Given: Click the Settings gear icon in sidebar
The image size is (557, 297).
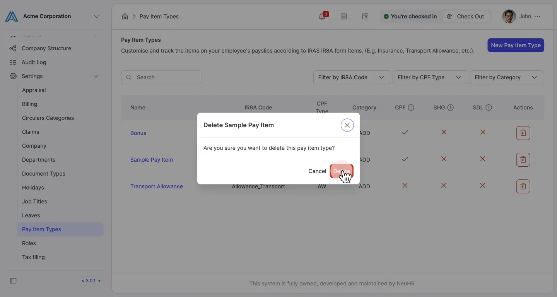Looking at the screenshot, I should tap(13, 76).
